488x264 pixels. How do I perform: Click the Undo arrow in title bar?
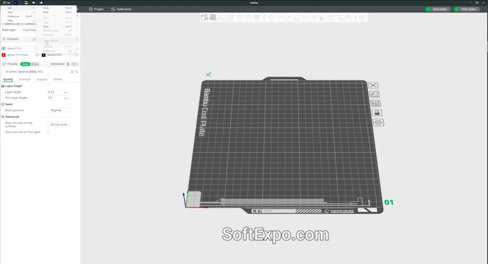[x=34, y=2]
